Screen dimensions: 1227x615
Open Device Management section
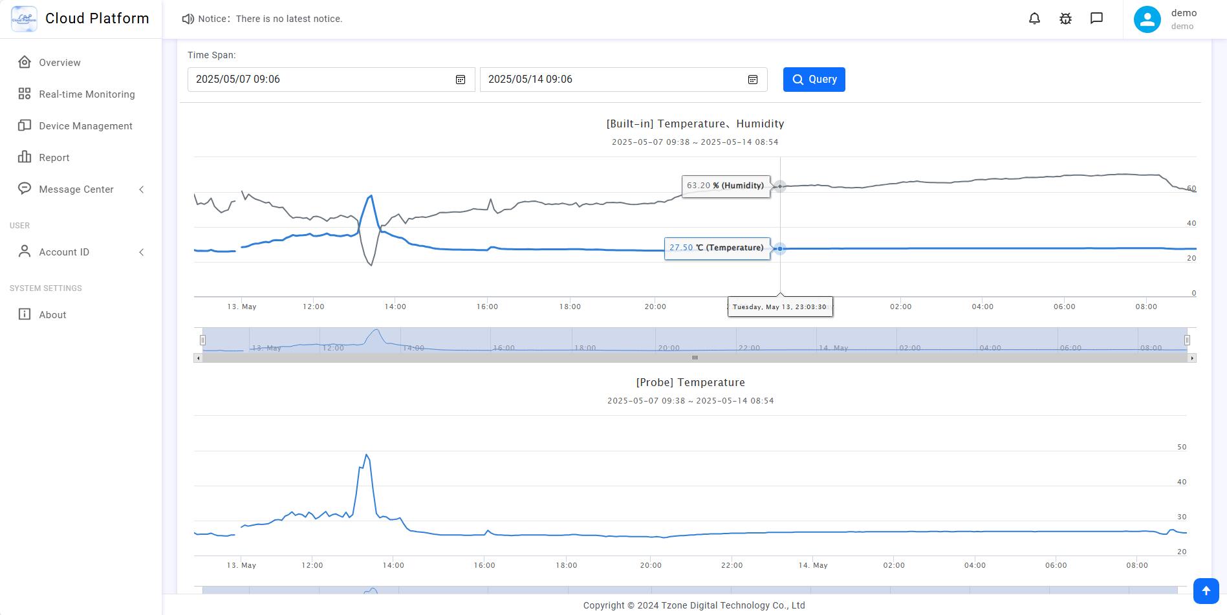[85, 126]
